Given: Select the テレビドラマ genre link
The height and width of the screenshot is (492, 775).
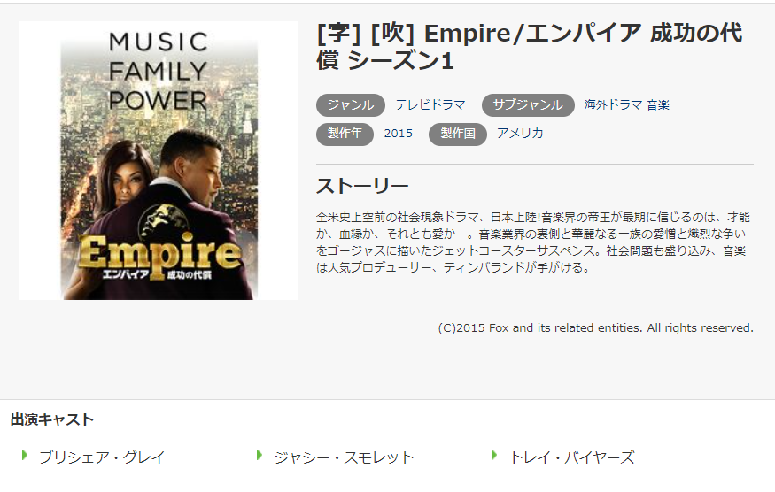Looking at the screenshot, I should click(430, 104).
